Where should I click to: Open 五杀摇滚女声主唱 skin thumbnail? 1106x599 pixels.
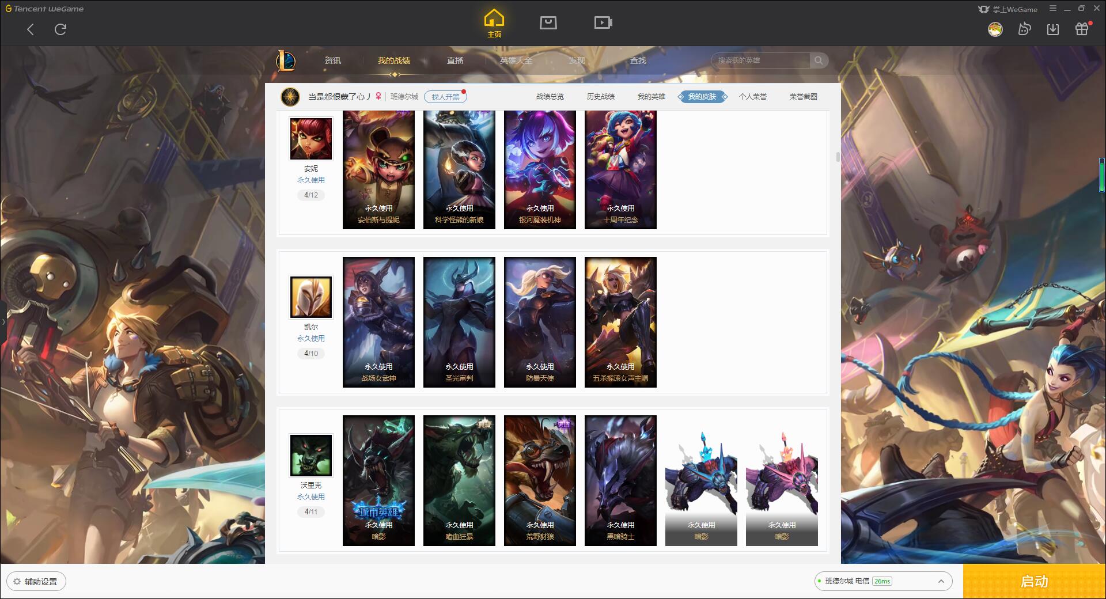click(620, 322)
